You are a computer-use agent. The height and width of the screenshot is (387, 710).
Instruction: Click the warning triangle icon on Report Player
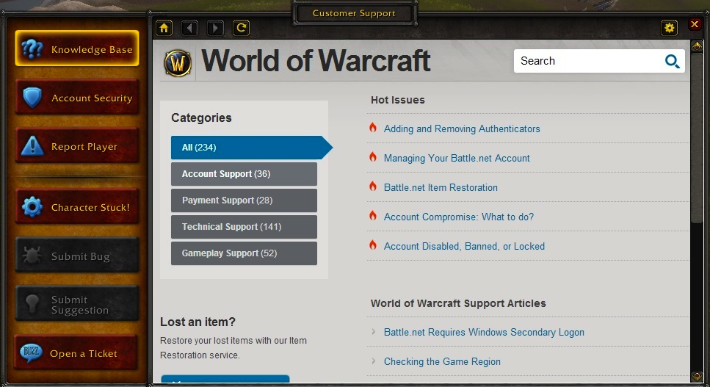pyautogui.click(x=32, y=145)
